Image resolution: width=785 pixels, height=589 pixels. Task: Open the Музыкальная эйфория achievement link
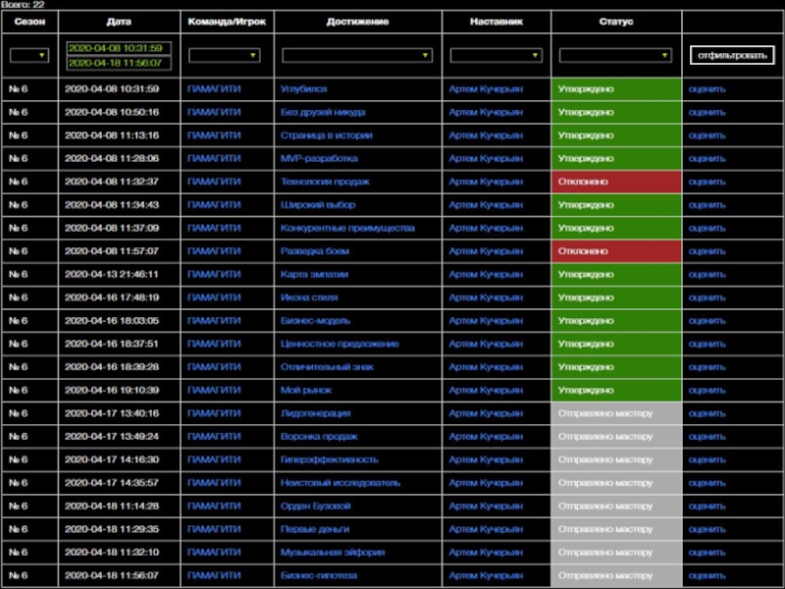click(333, 553)
